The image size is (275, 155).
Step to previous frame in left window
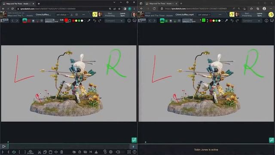[x=8, y=152]
